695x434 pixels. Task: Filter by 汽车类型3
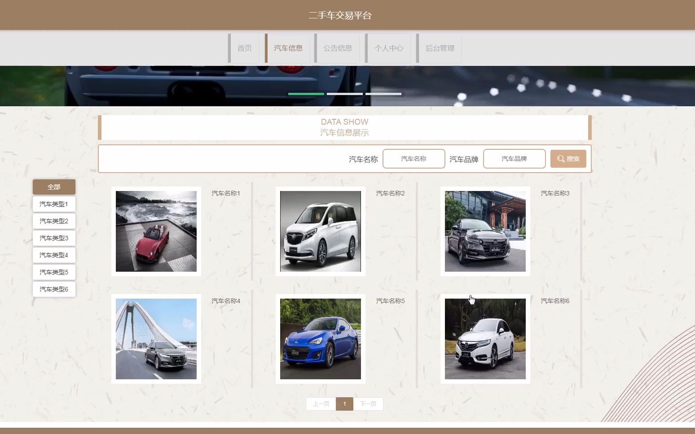54,238
